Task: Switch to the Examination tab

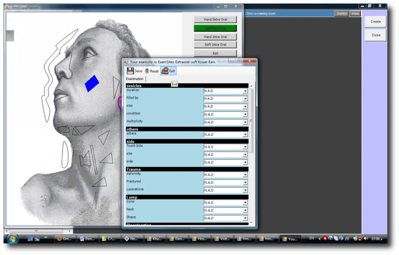Action: (135, 79)
